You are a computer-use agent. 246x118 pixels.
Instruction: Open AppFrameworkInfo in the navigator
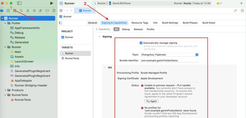25,28
